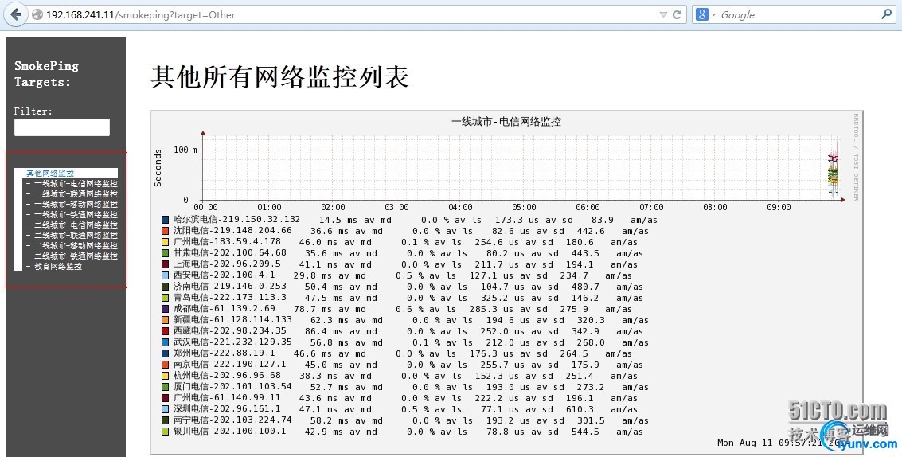Screen dimensions: 902x457
Task: Click the legend text 广州电信-61.140.99.11
Action: 227,398
